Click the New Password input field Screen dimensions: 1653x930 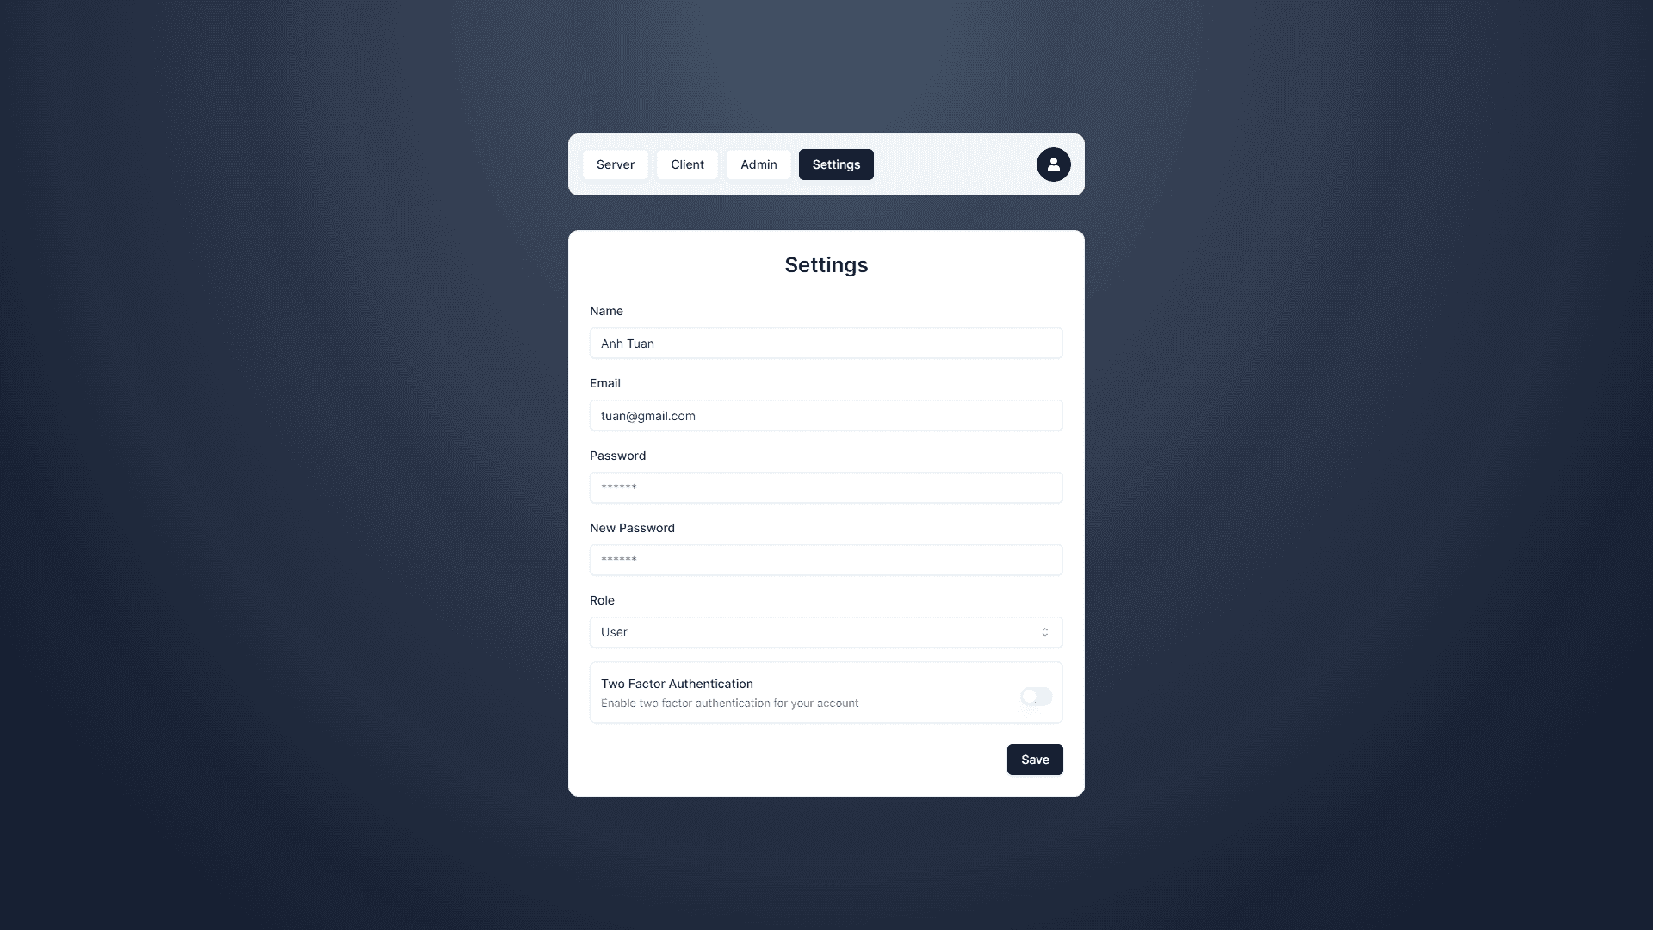pyautogui.click(x=826, y=560)
